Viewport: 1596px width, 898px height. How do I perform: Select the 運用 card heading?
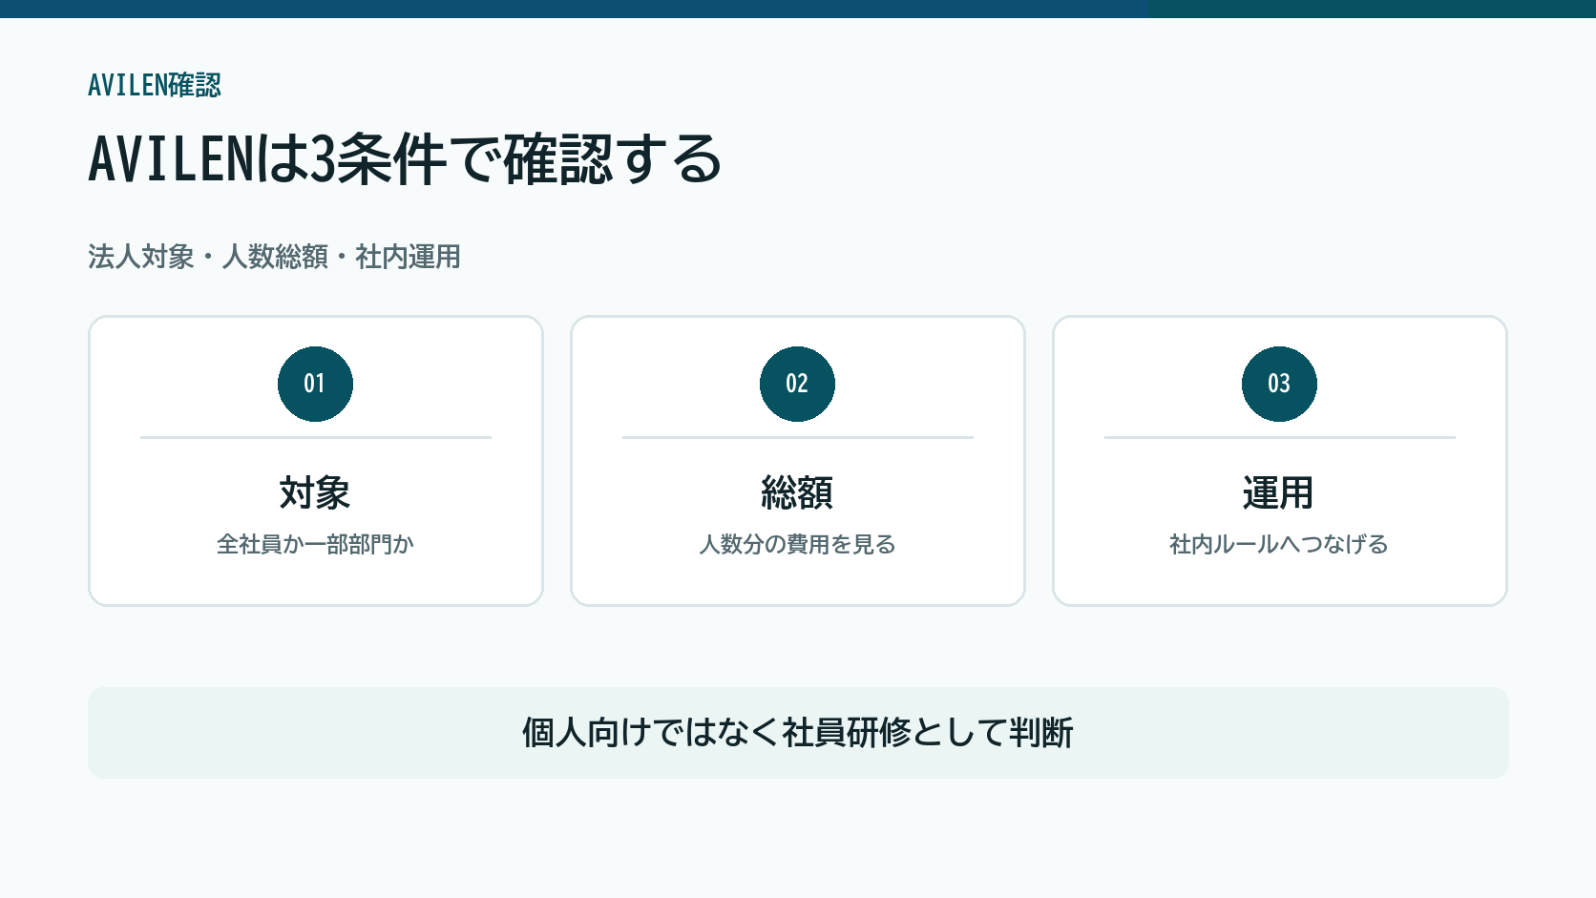(1279, 493)
